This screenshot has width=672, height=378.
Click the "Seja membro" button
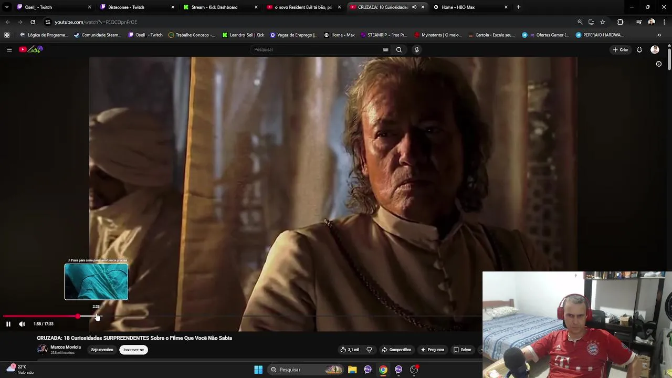(x=102, y=350)
